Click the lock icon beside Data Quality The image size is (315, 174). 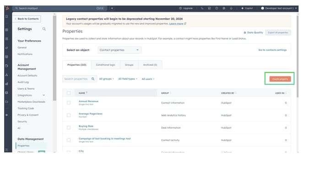pos(244,33)
